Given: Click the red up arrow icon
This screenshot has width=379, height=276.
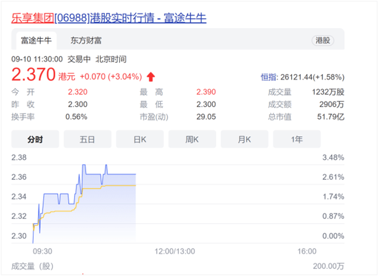Looking at the screenshot, I should pos(151,77).
